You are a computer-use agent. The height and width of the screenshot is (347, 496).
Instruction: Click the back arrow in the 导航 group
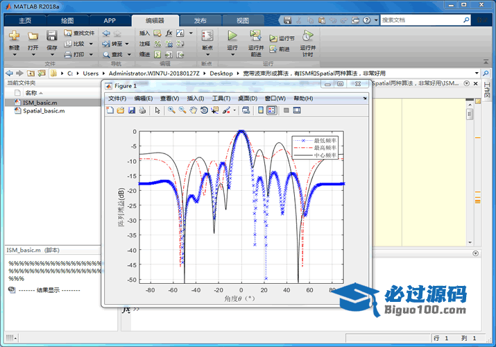pos(107,33)
